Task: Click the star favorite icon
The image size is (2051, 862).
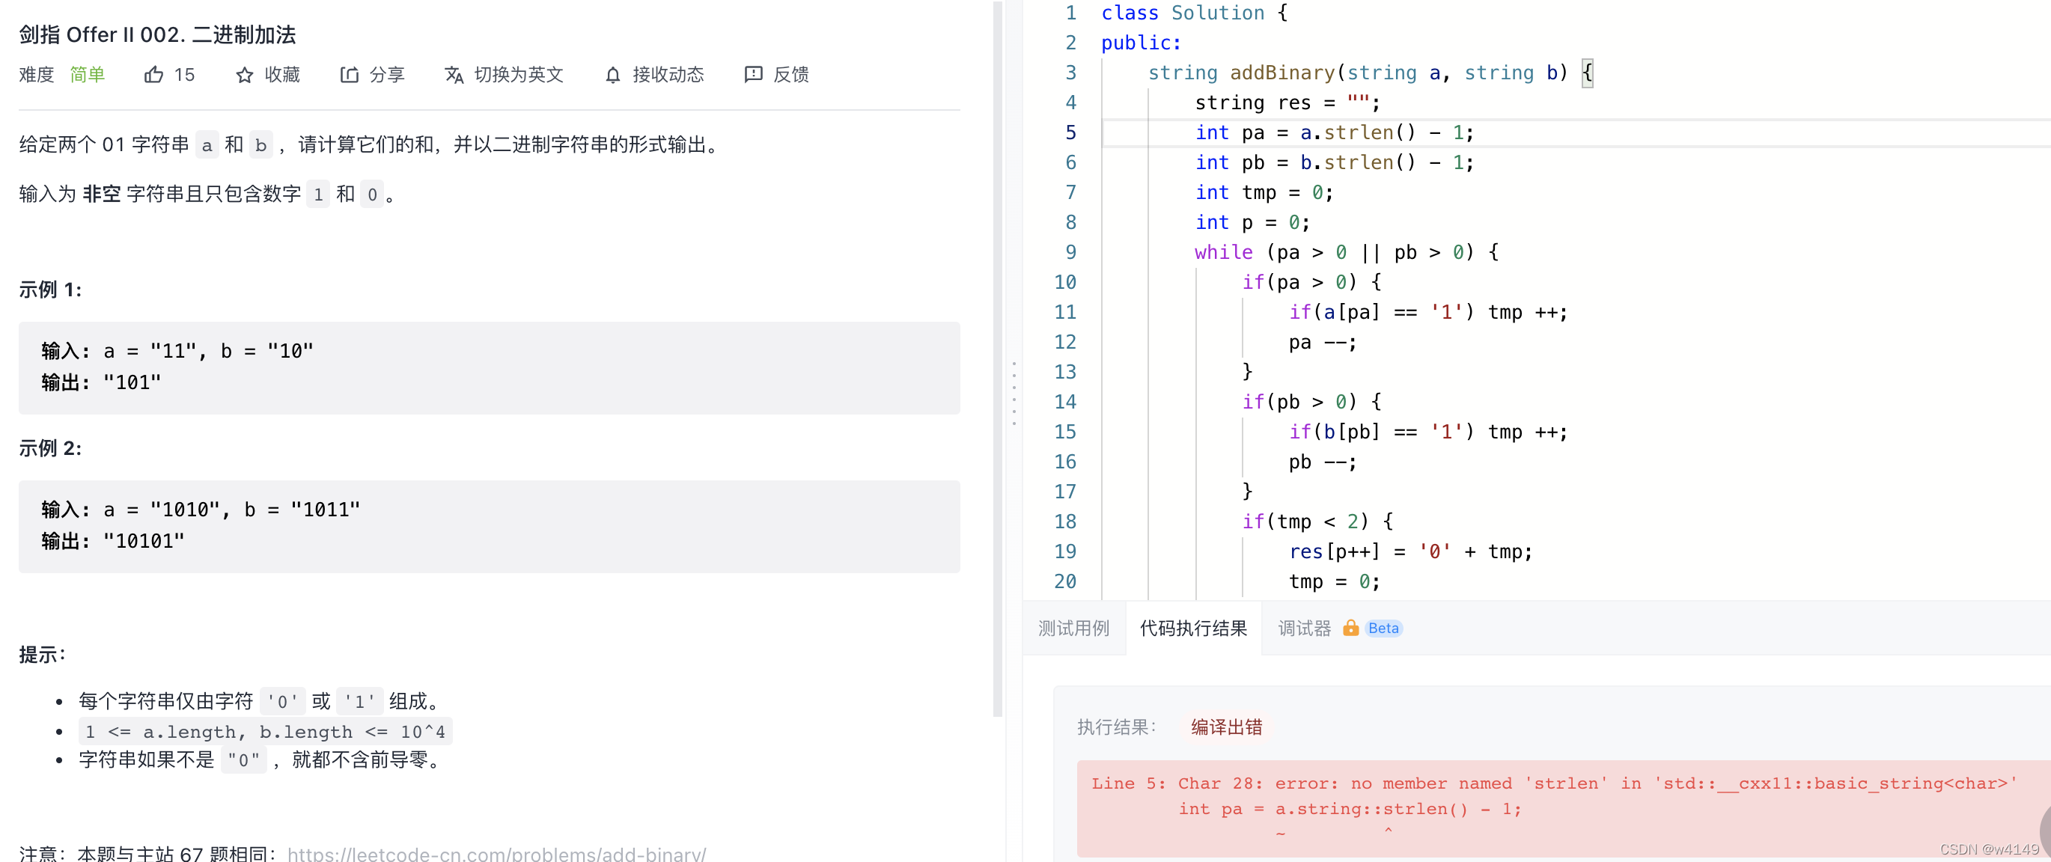Action: 245,75
